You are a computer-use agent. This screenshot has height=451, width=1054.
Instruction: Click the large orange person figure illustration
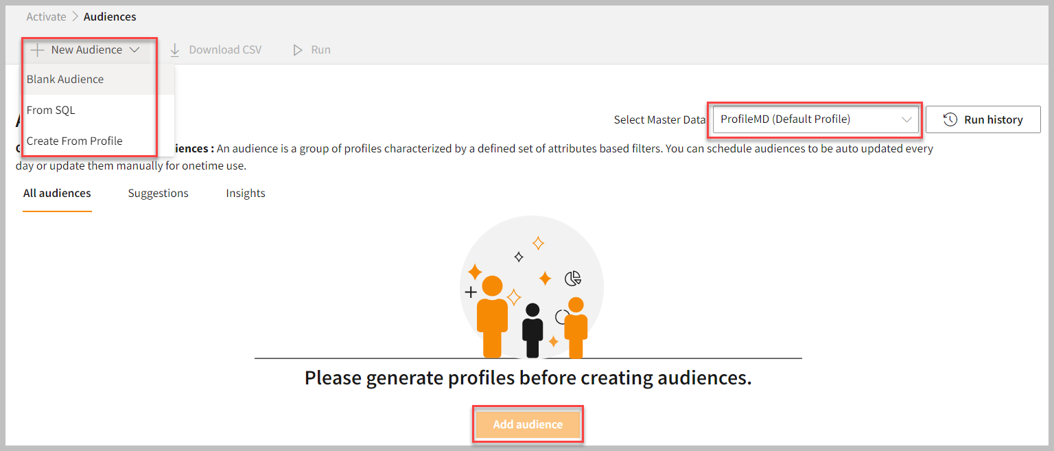point(492,316)
